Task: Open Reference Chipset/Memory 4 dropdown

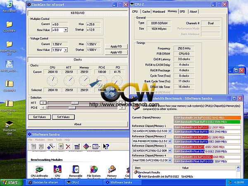Action: [170, 160]
